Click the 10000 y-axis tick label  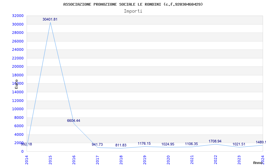[18, 109]
